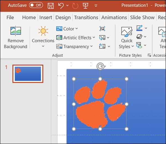Click the Color picture icon
The height and width of the screenshot is (144, 166).
(59, 29)
